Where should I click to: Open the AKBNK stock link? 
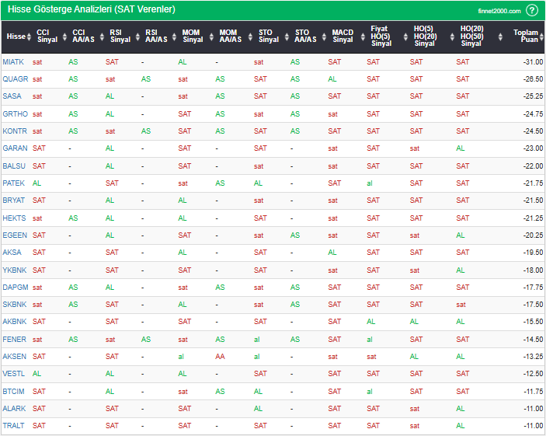click(15, 321)
